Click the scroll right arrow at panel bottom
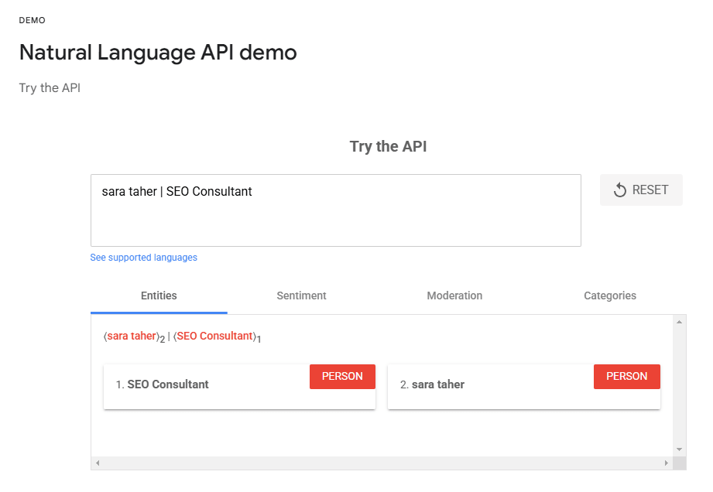 point(667,463)
